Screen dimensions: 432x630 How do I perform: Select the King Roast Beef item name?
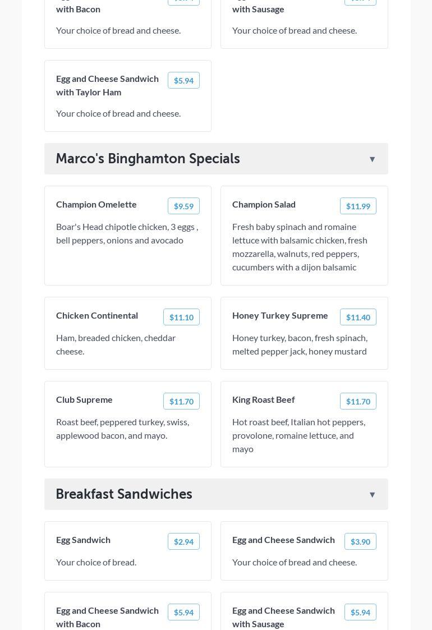pyautogui.click(x=263, y=399)
